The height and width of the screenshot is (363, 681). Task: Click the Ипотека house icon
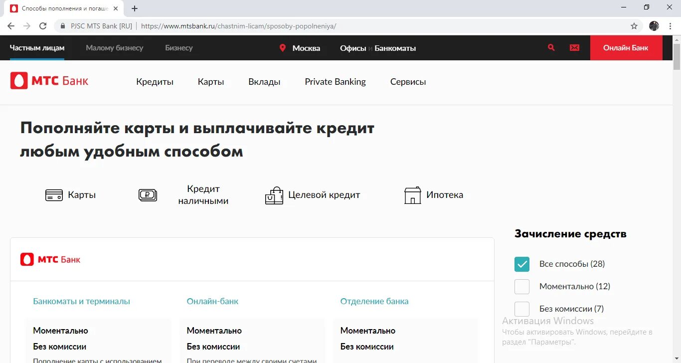pyautogui.click(x=412, y=195)
